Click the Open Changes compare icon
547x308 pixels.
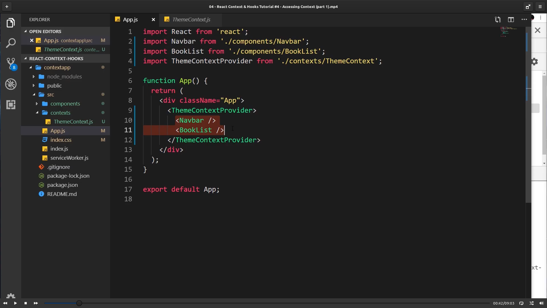click(x=498, y=19)
